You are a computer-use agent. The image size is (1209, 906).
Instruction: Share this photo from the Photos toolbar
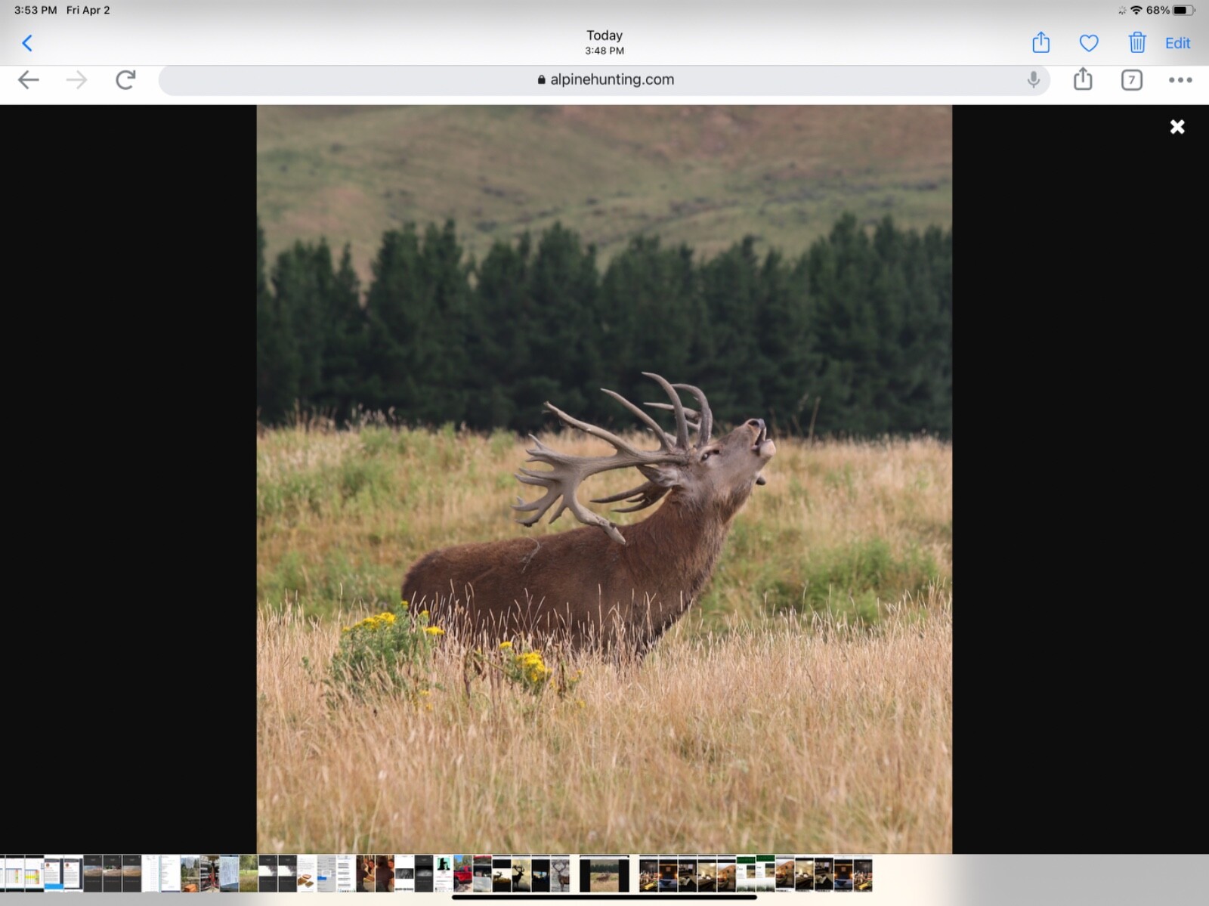tap(1040, 42)
